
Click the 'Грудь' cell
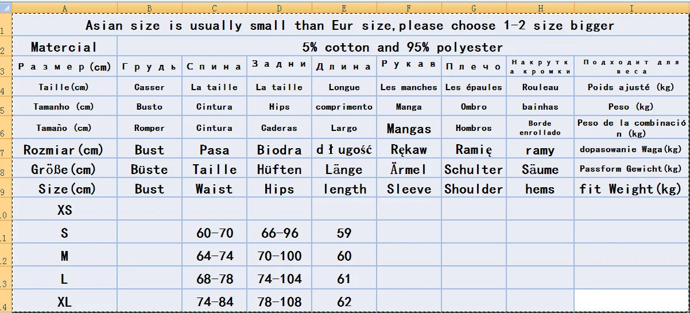coord(150,66)
